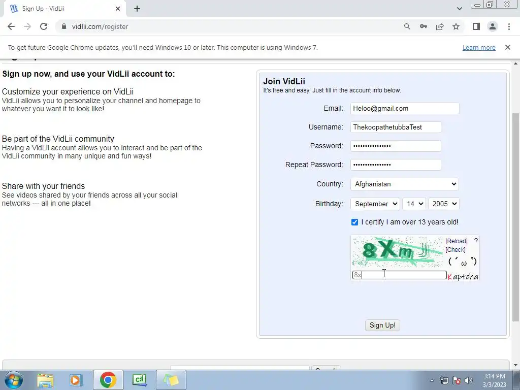520x390 pixels.
Task: Click the Password input field
Action: pos(396,146)
